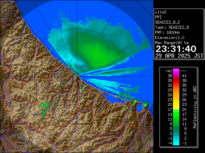Viewport: 205px width, 153px height.
Task: Click the PRF: 1800Hz text
Action: point(167,33)
